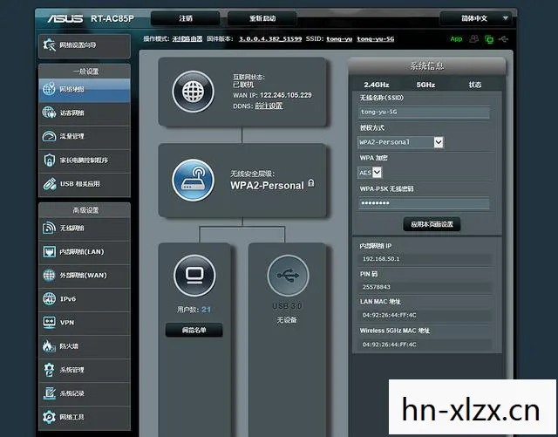Click the tong-yu SSID link
The image size is (558, 437).
point(339,39)
